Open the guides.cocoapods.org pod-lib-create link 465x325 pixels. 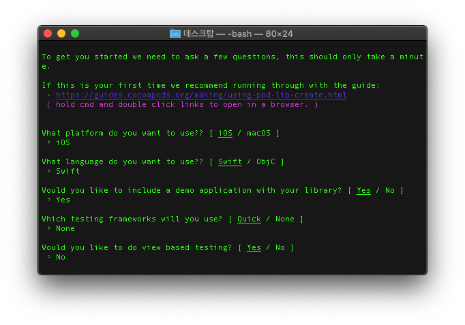(x=201, y=95)
